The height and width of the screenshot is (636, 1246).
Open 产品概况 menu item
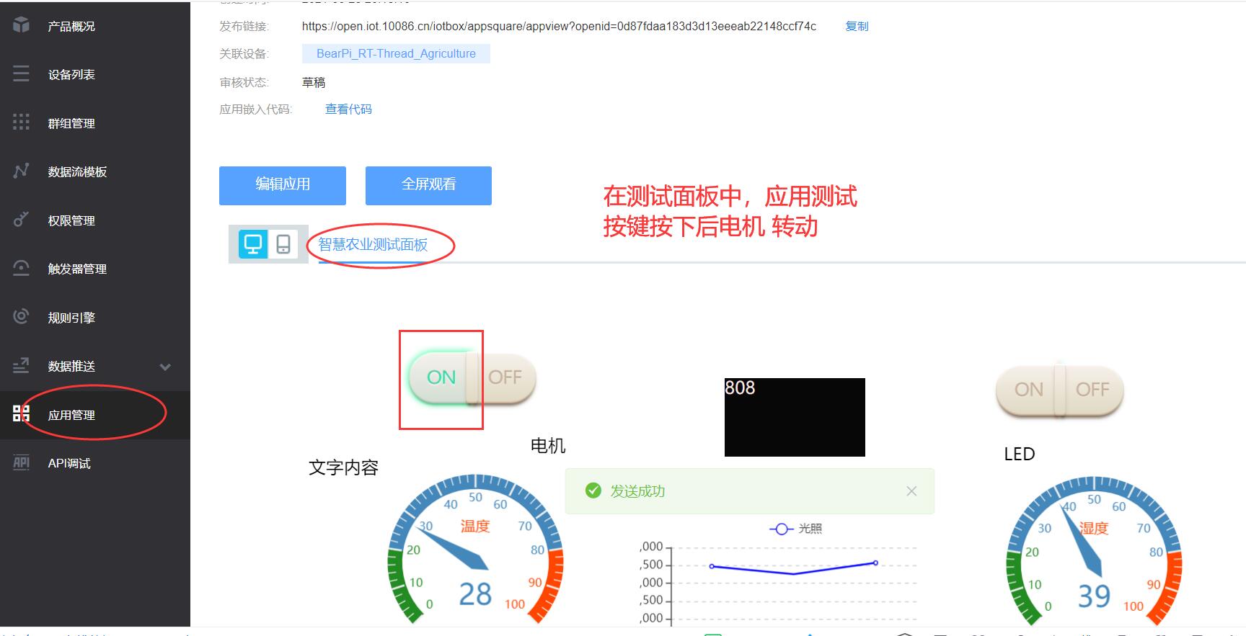(95, 26)
